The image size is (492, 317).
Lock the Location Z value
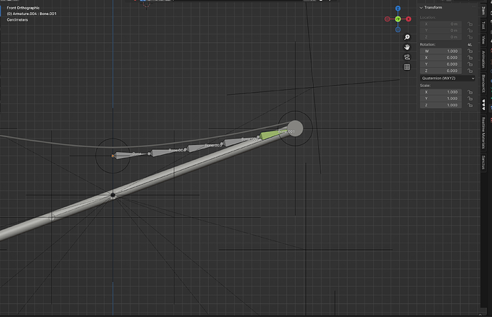point(470,37)
